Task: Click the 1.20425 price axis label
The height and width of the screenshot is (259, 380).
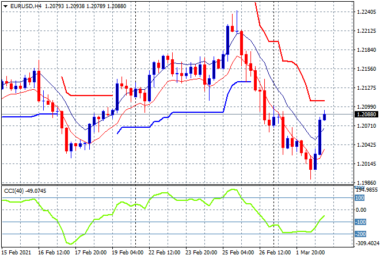Action: pos(367,145)
